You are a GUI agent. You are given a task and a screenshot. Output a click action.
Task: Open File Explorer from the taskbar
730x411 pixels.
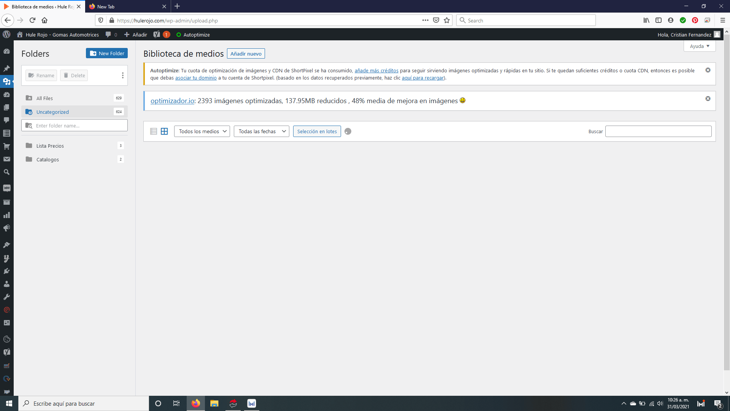coord(214,403)
